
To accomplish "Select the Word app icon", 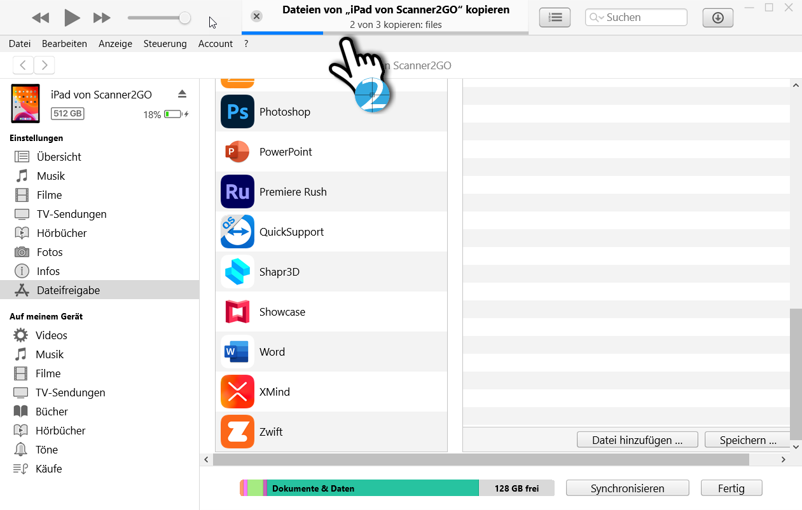I will 237,352.
